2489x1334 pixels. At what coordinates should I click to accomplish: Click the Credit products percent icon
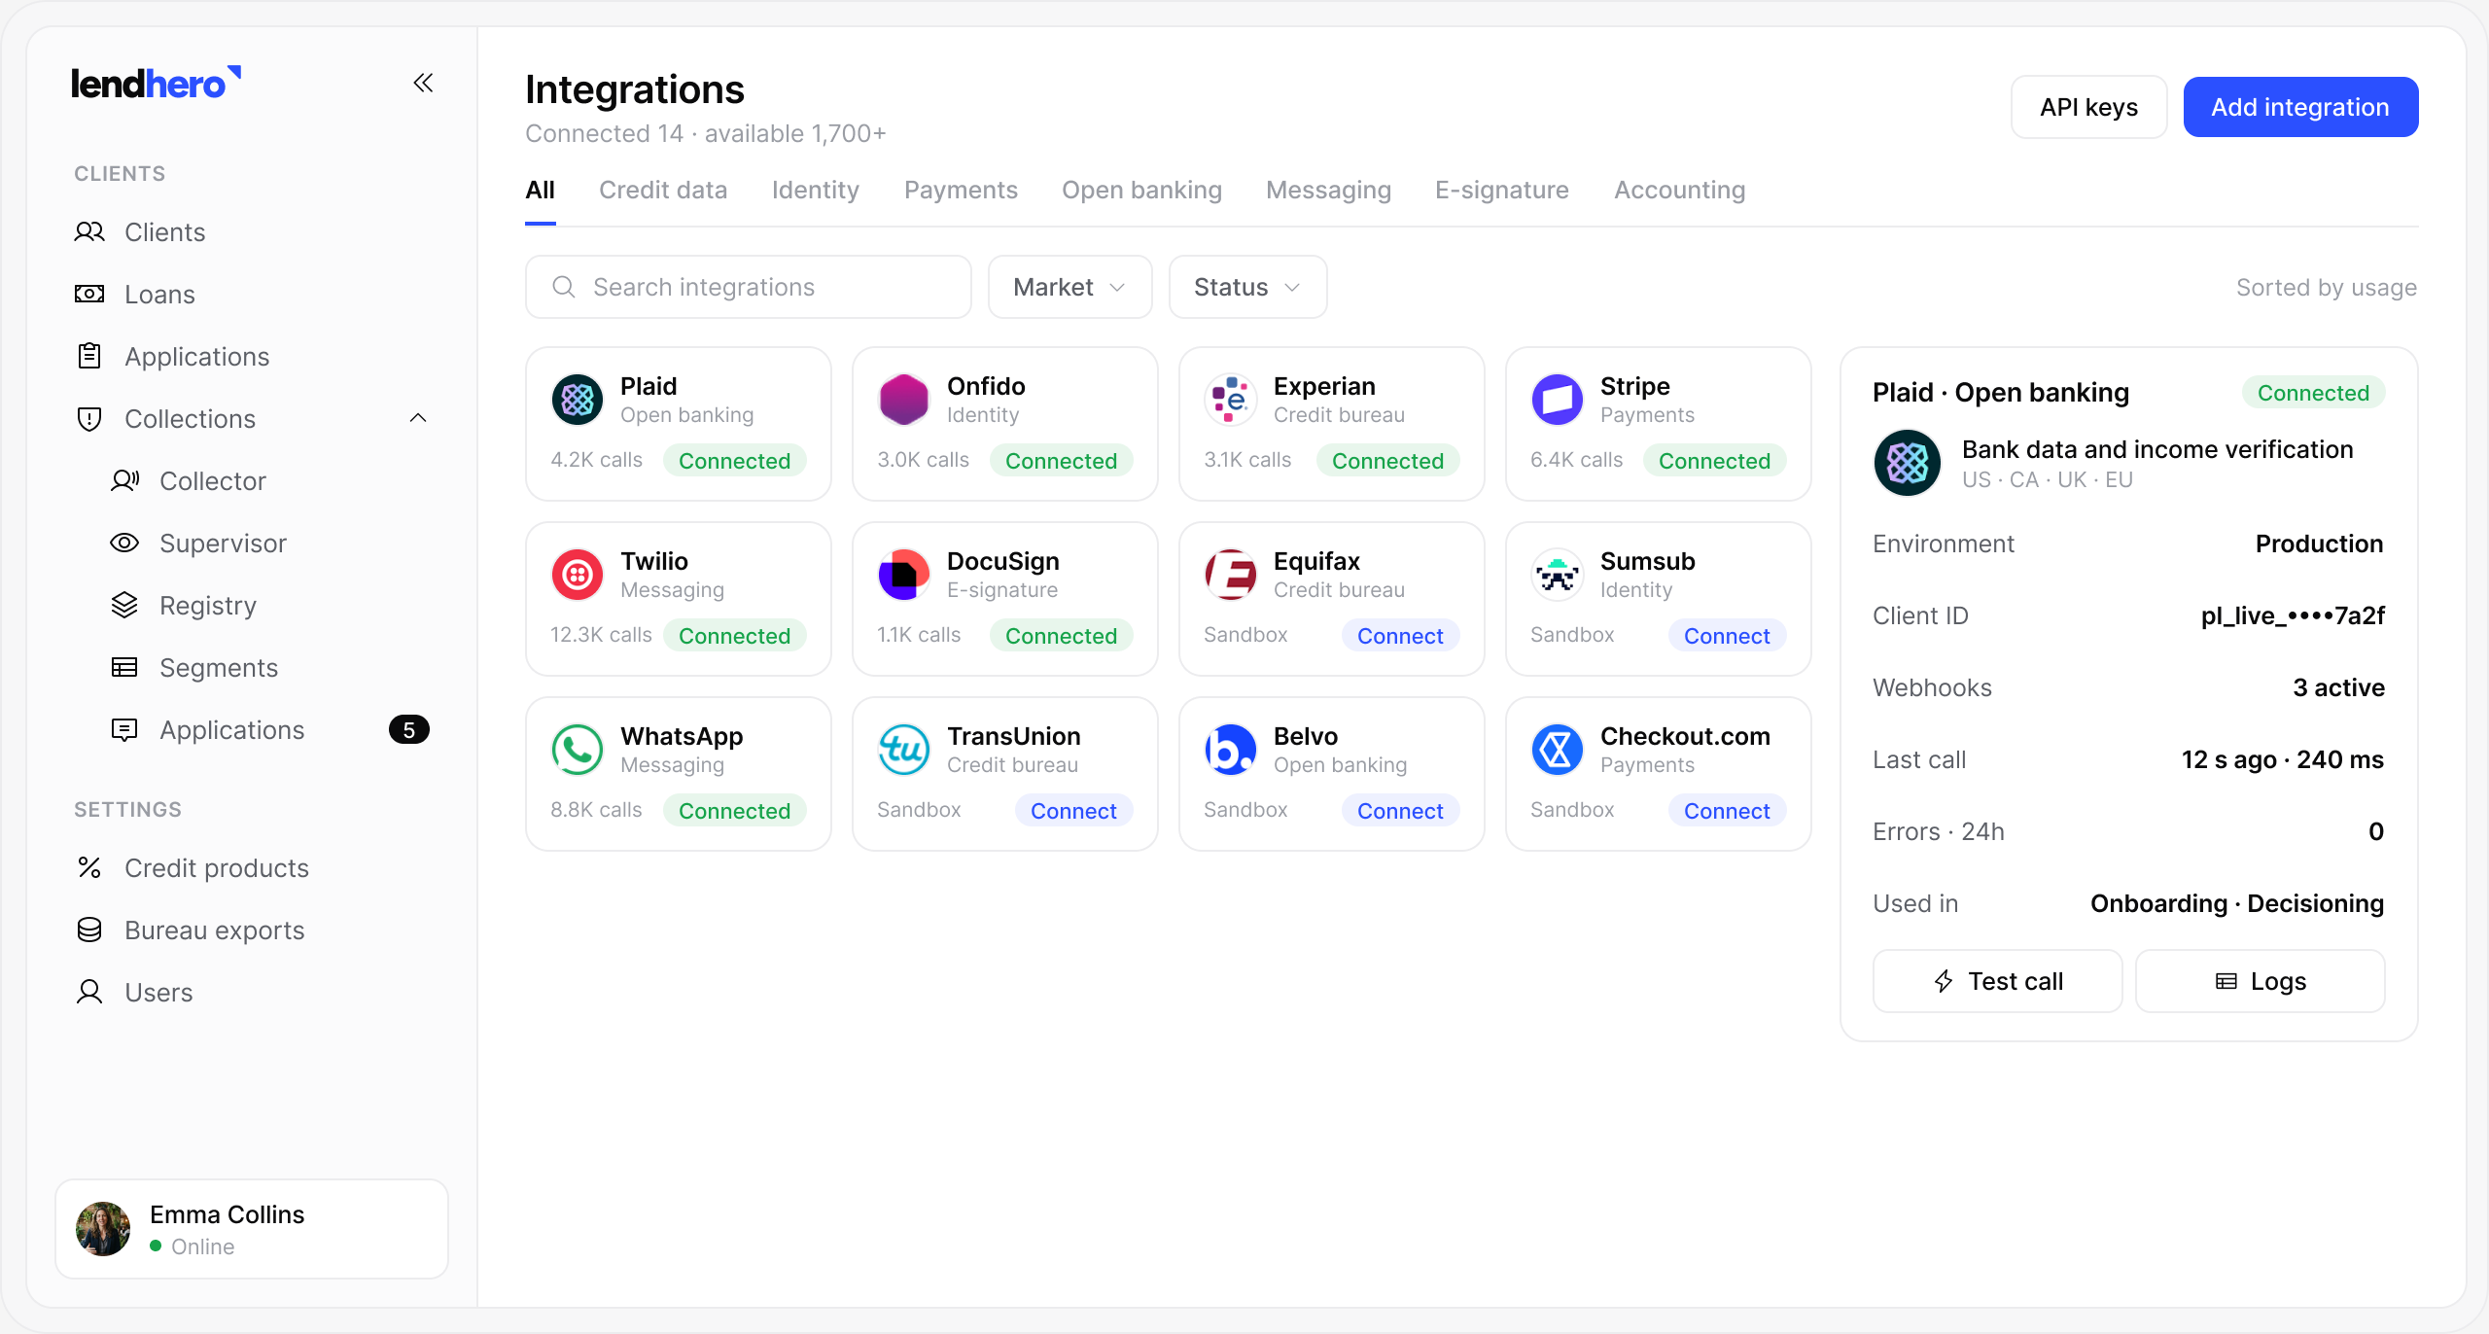click(89, 867)
